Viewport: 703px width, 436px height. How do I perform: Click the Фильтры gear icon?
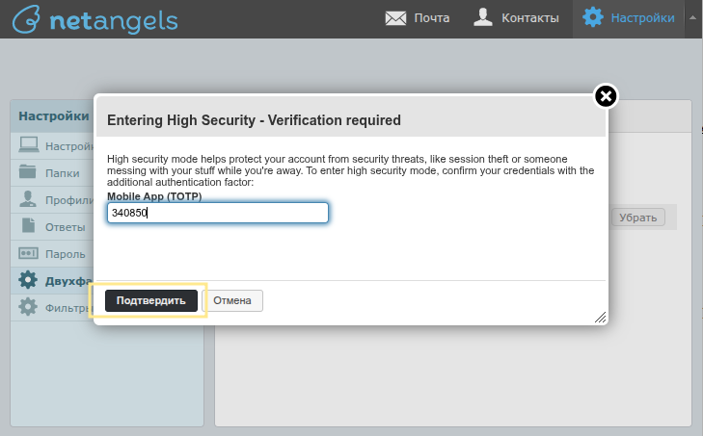click(28, 308)
